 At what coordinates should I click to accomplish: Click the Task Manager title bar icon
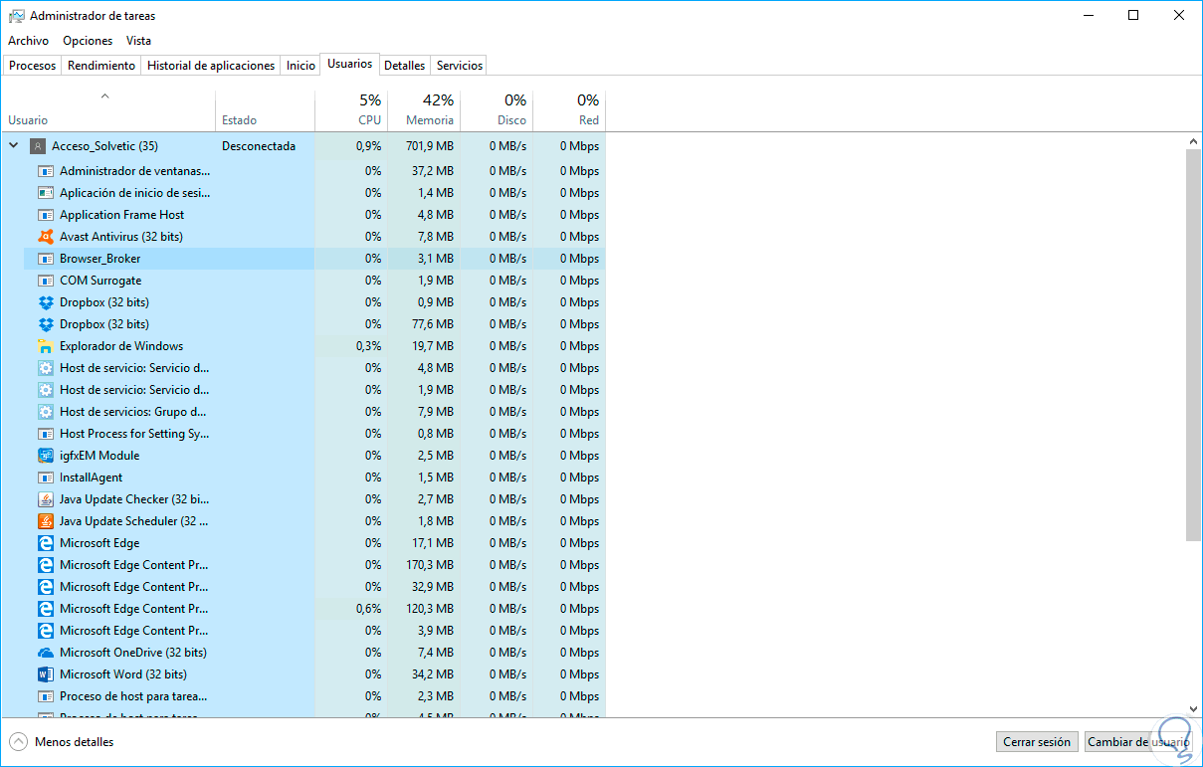16,16
